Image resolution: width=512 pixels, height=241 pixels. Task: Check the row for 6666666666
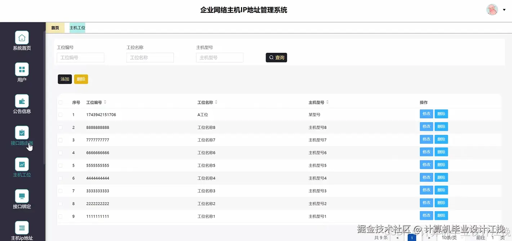pyautogui.click(x=61, y=153)
